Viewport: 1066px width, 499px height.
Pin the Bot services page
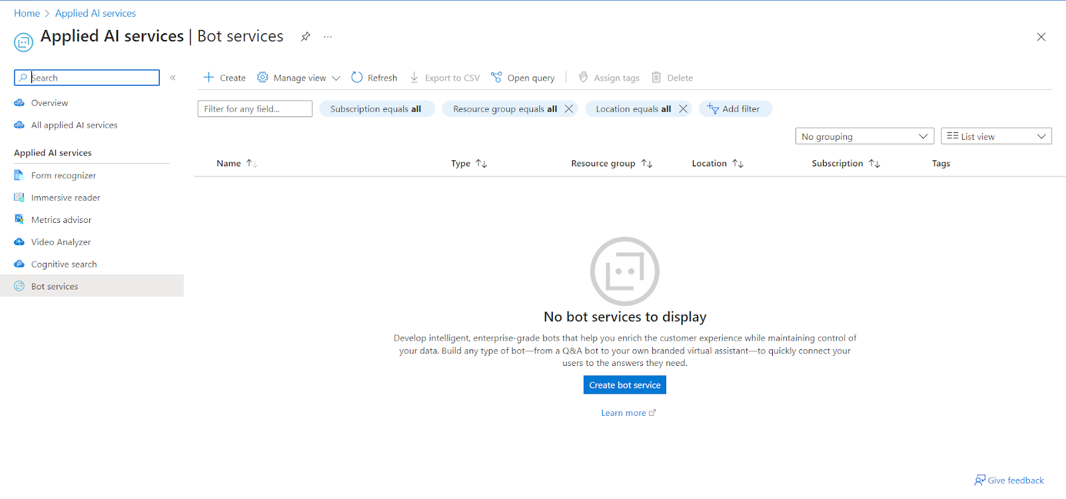tap(305, 37)
